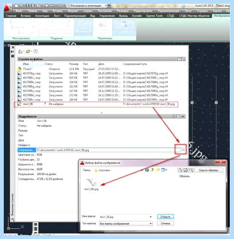234x239 pixels.
Task: Click the Undo arrow in quick access toolbar
Action: 52,6
